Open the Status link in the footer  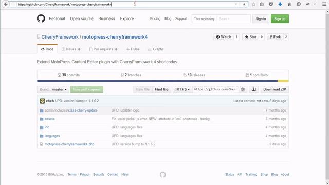(x=229, y=175)
